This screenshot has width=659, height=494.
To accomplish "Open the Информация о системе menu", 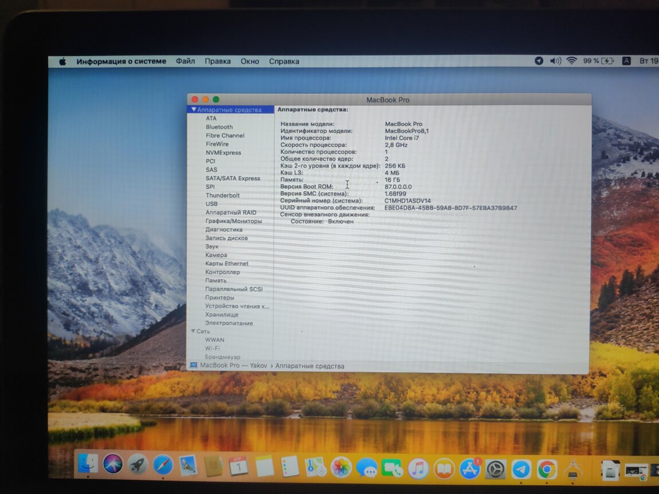I will pyautogui.click(x=121, y=61).
